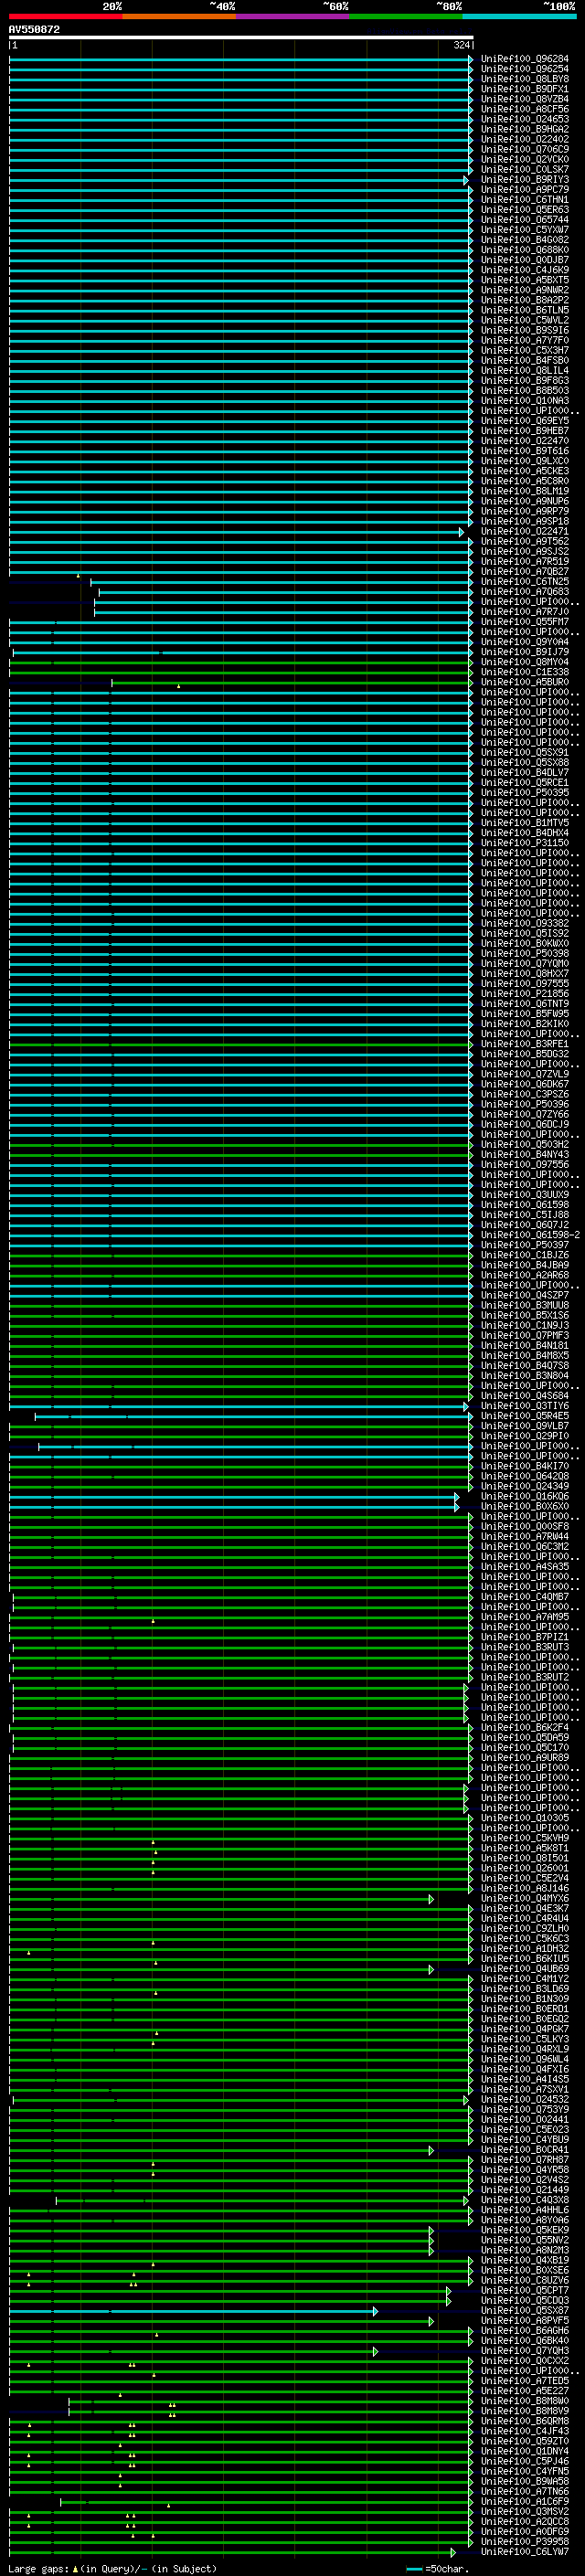Select the UniRef100_Q61598-2 label

pyautogui.click(x=530, y=1235)
